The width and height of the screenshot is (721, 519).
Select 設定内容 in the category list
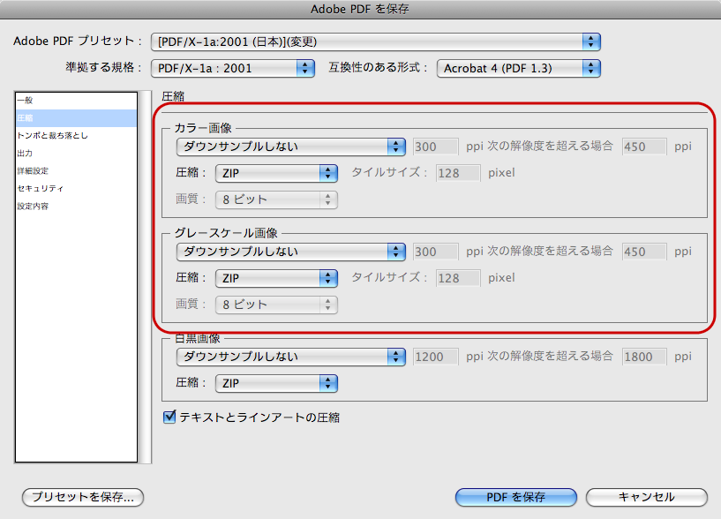76,207
